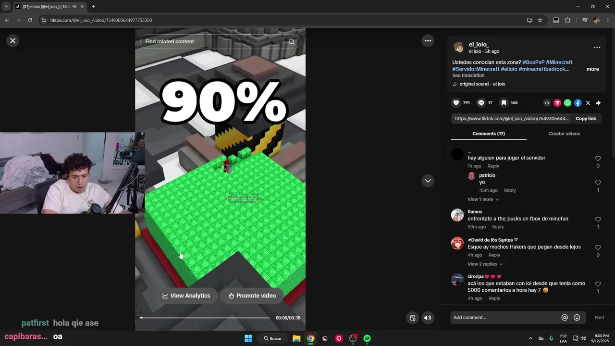
Task: Like patricio's reply 'yo'
Action: pyautogui.click(x=598, y=183)
